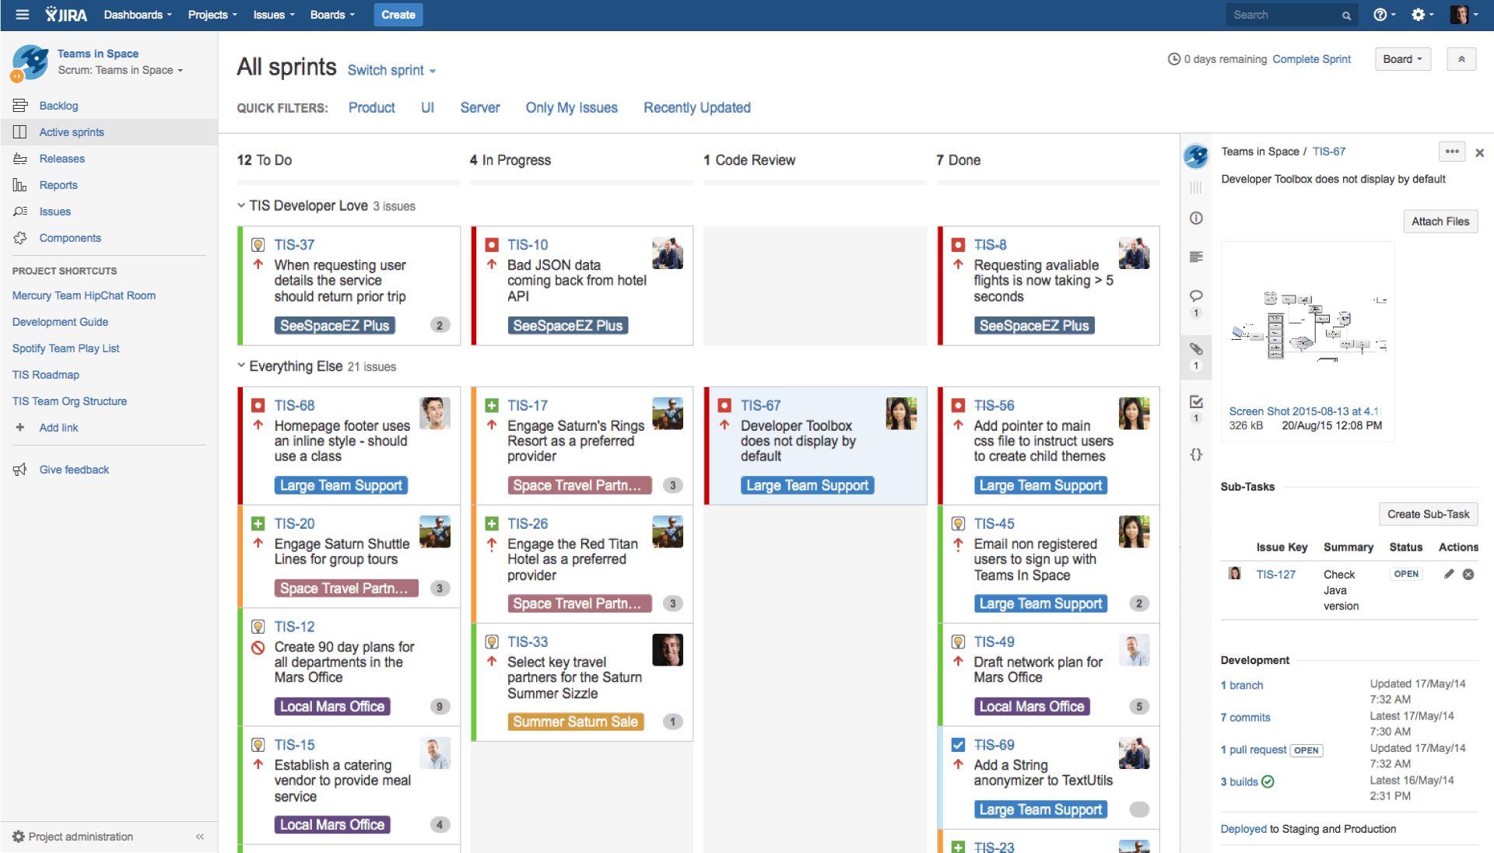Viewport: 1494px width, 853px height.
Task: Click the Reports sidebar icon
Action: click(x=19, y=184)
